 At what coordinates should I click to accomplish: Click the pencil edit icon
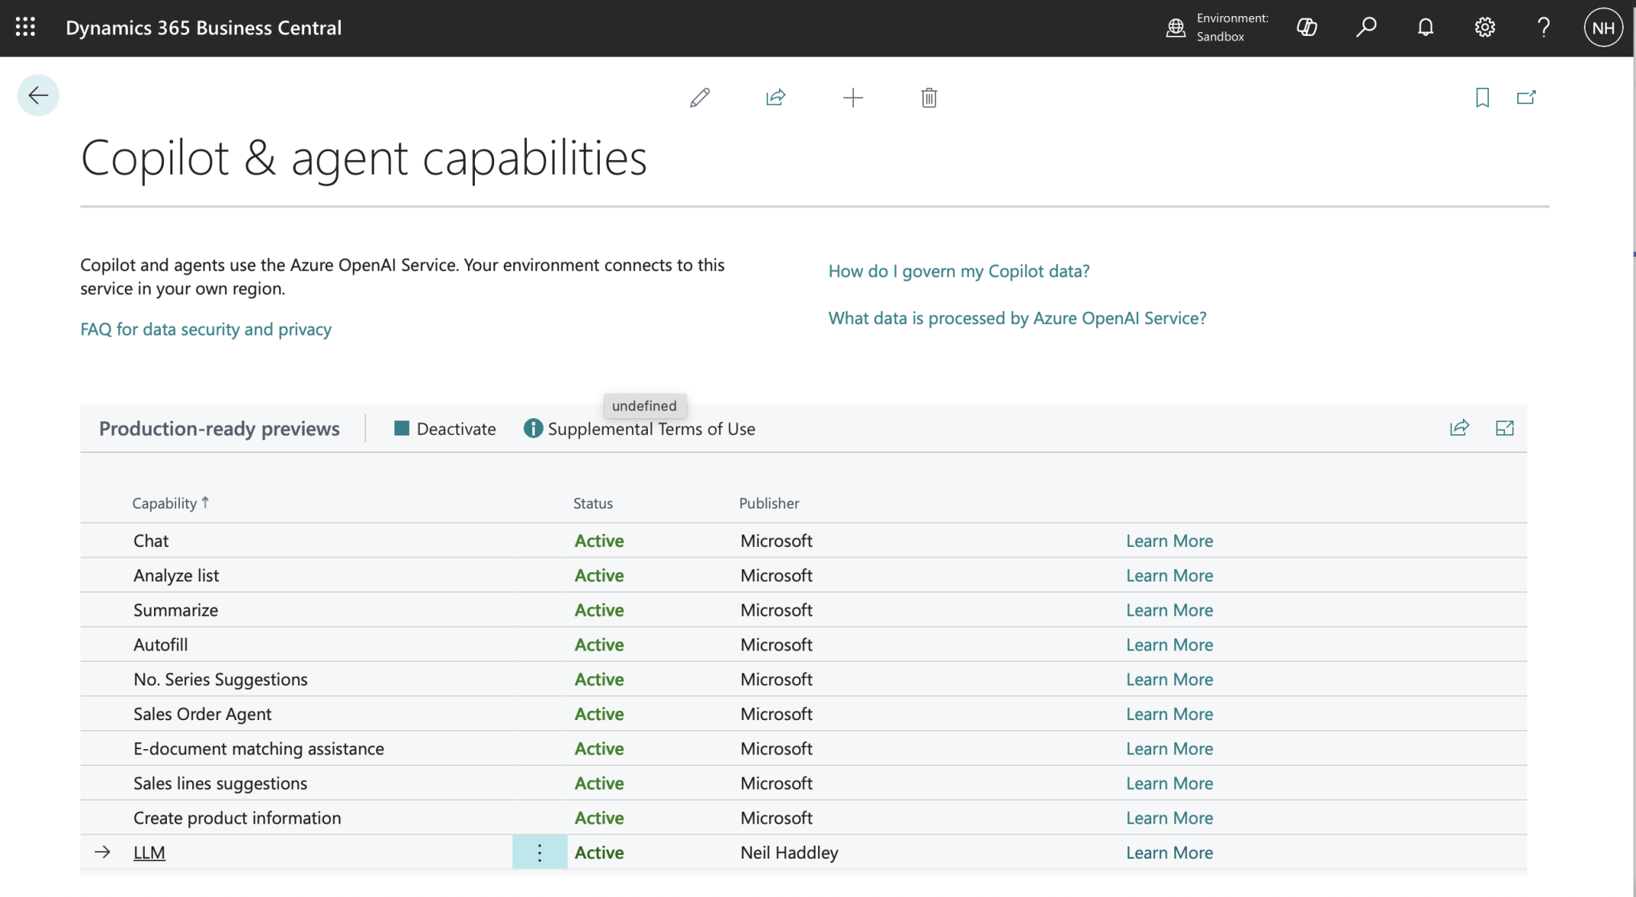[699, 98]
